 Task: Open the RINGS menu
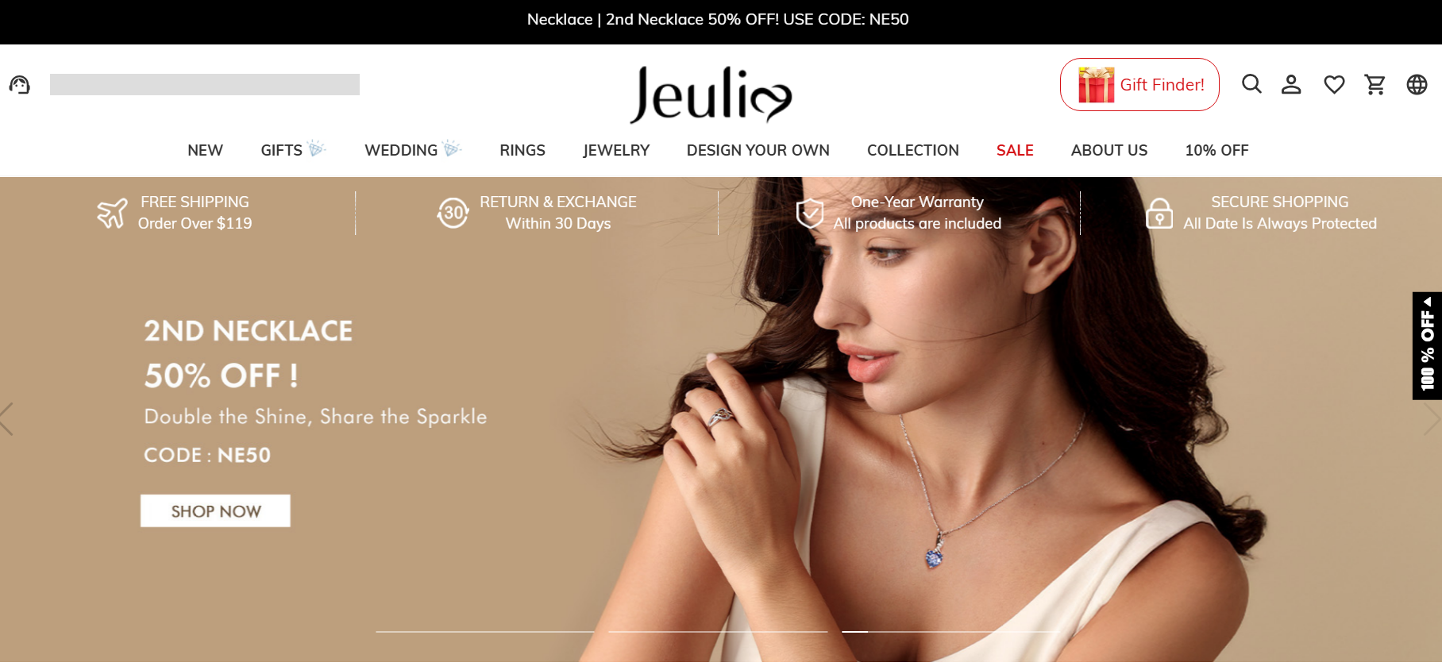522,150
